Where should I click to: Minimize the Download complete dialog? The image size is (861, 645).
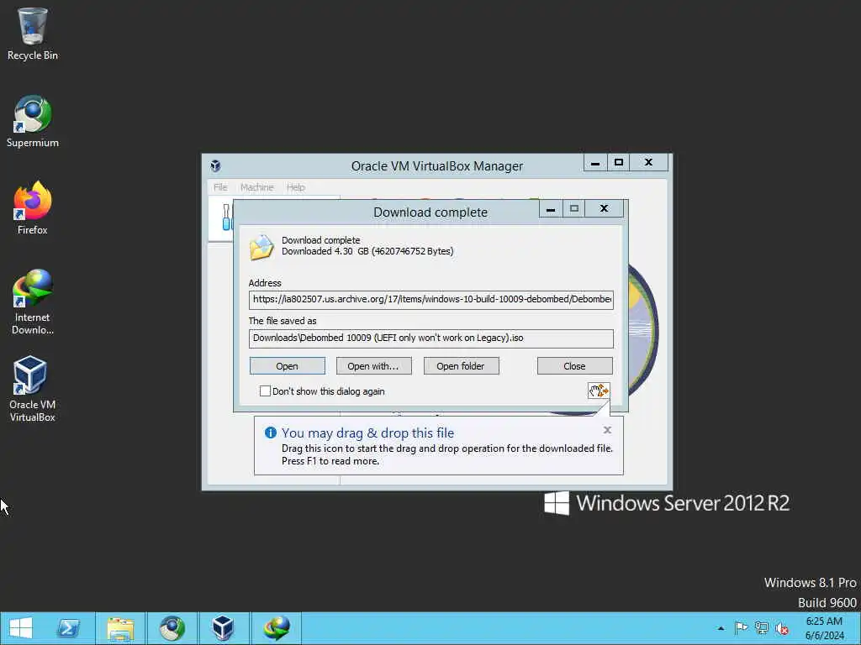[550, 208]
